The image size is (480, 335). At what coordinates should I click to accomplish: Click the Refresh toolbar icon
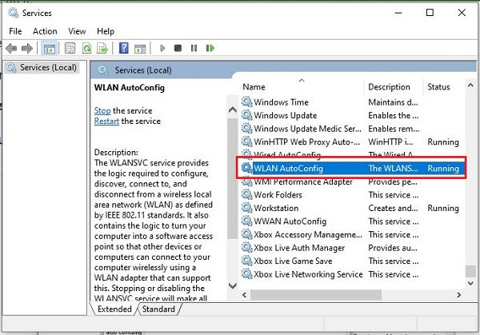point(86,48)
